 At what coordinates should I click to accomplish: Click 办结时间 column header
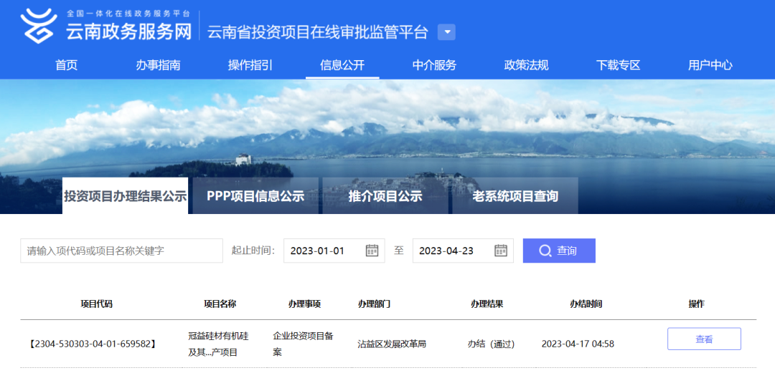click(x=586, y=304)
